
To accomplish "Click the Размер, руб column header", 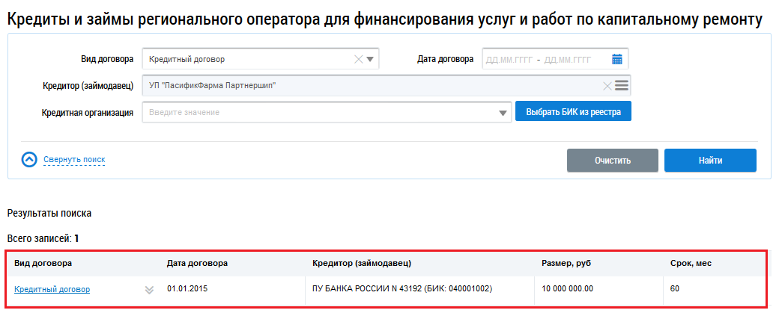I will point(566,263).
